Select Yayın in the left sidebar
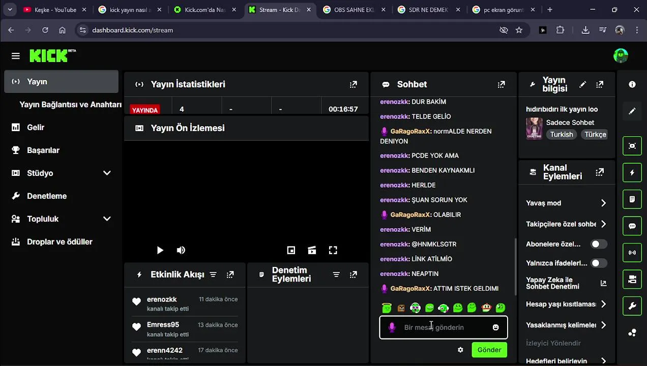Screen dimensions: 647x366 point(61,81)
